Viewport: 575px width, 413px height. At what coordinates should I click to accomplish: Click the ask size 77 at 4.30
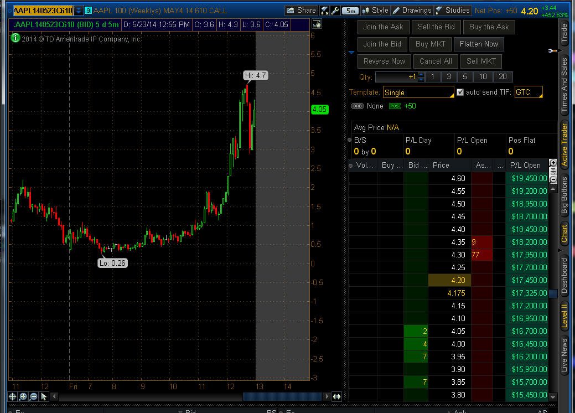point(482,255)
